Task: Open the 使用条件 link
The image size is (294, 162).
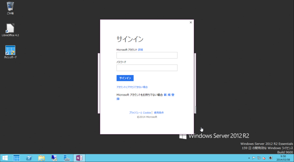Action: (159, 113)
